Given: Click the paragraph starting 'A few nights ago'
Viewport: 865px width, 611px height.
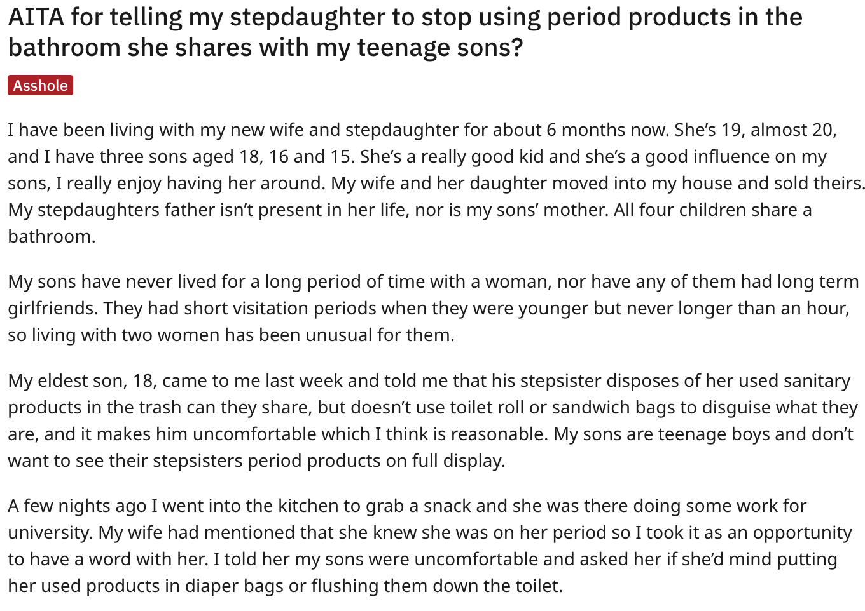Looking at the screenshot, I should coord(430,546).
